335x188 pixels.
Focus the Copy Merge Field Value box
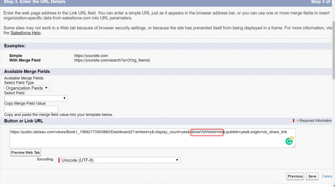31,109
